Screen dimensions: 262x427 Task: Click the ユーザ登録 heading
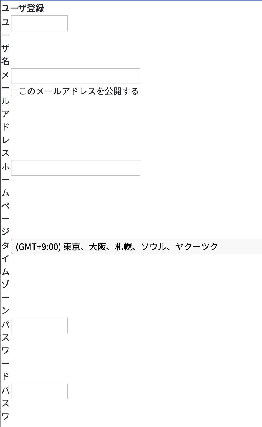tap(23, 8)
